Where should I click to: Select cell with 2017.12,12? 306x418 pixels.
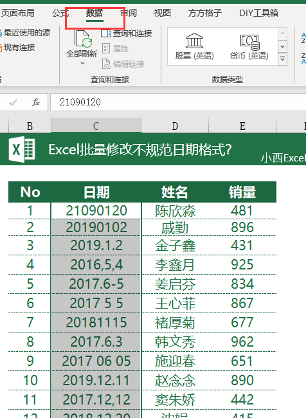96,399
